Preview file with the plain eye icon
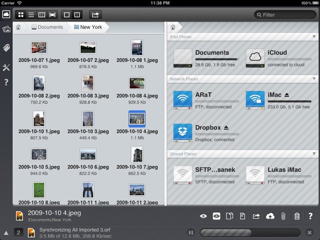320x240 pixels. (x=203, y=216)
